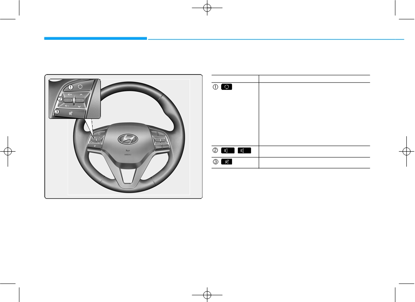Click circled number 1 in the table
The width and height of the screenshot is (415, 302).
(x=215, y=87)
